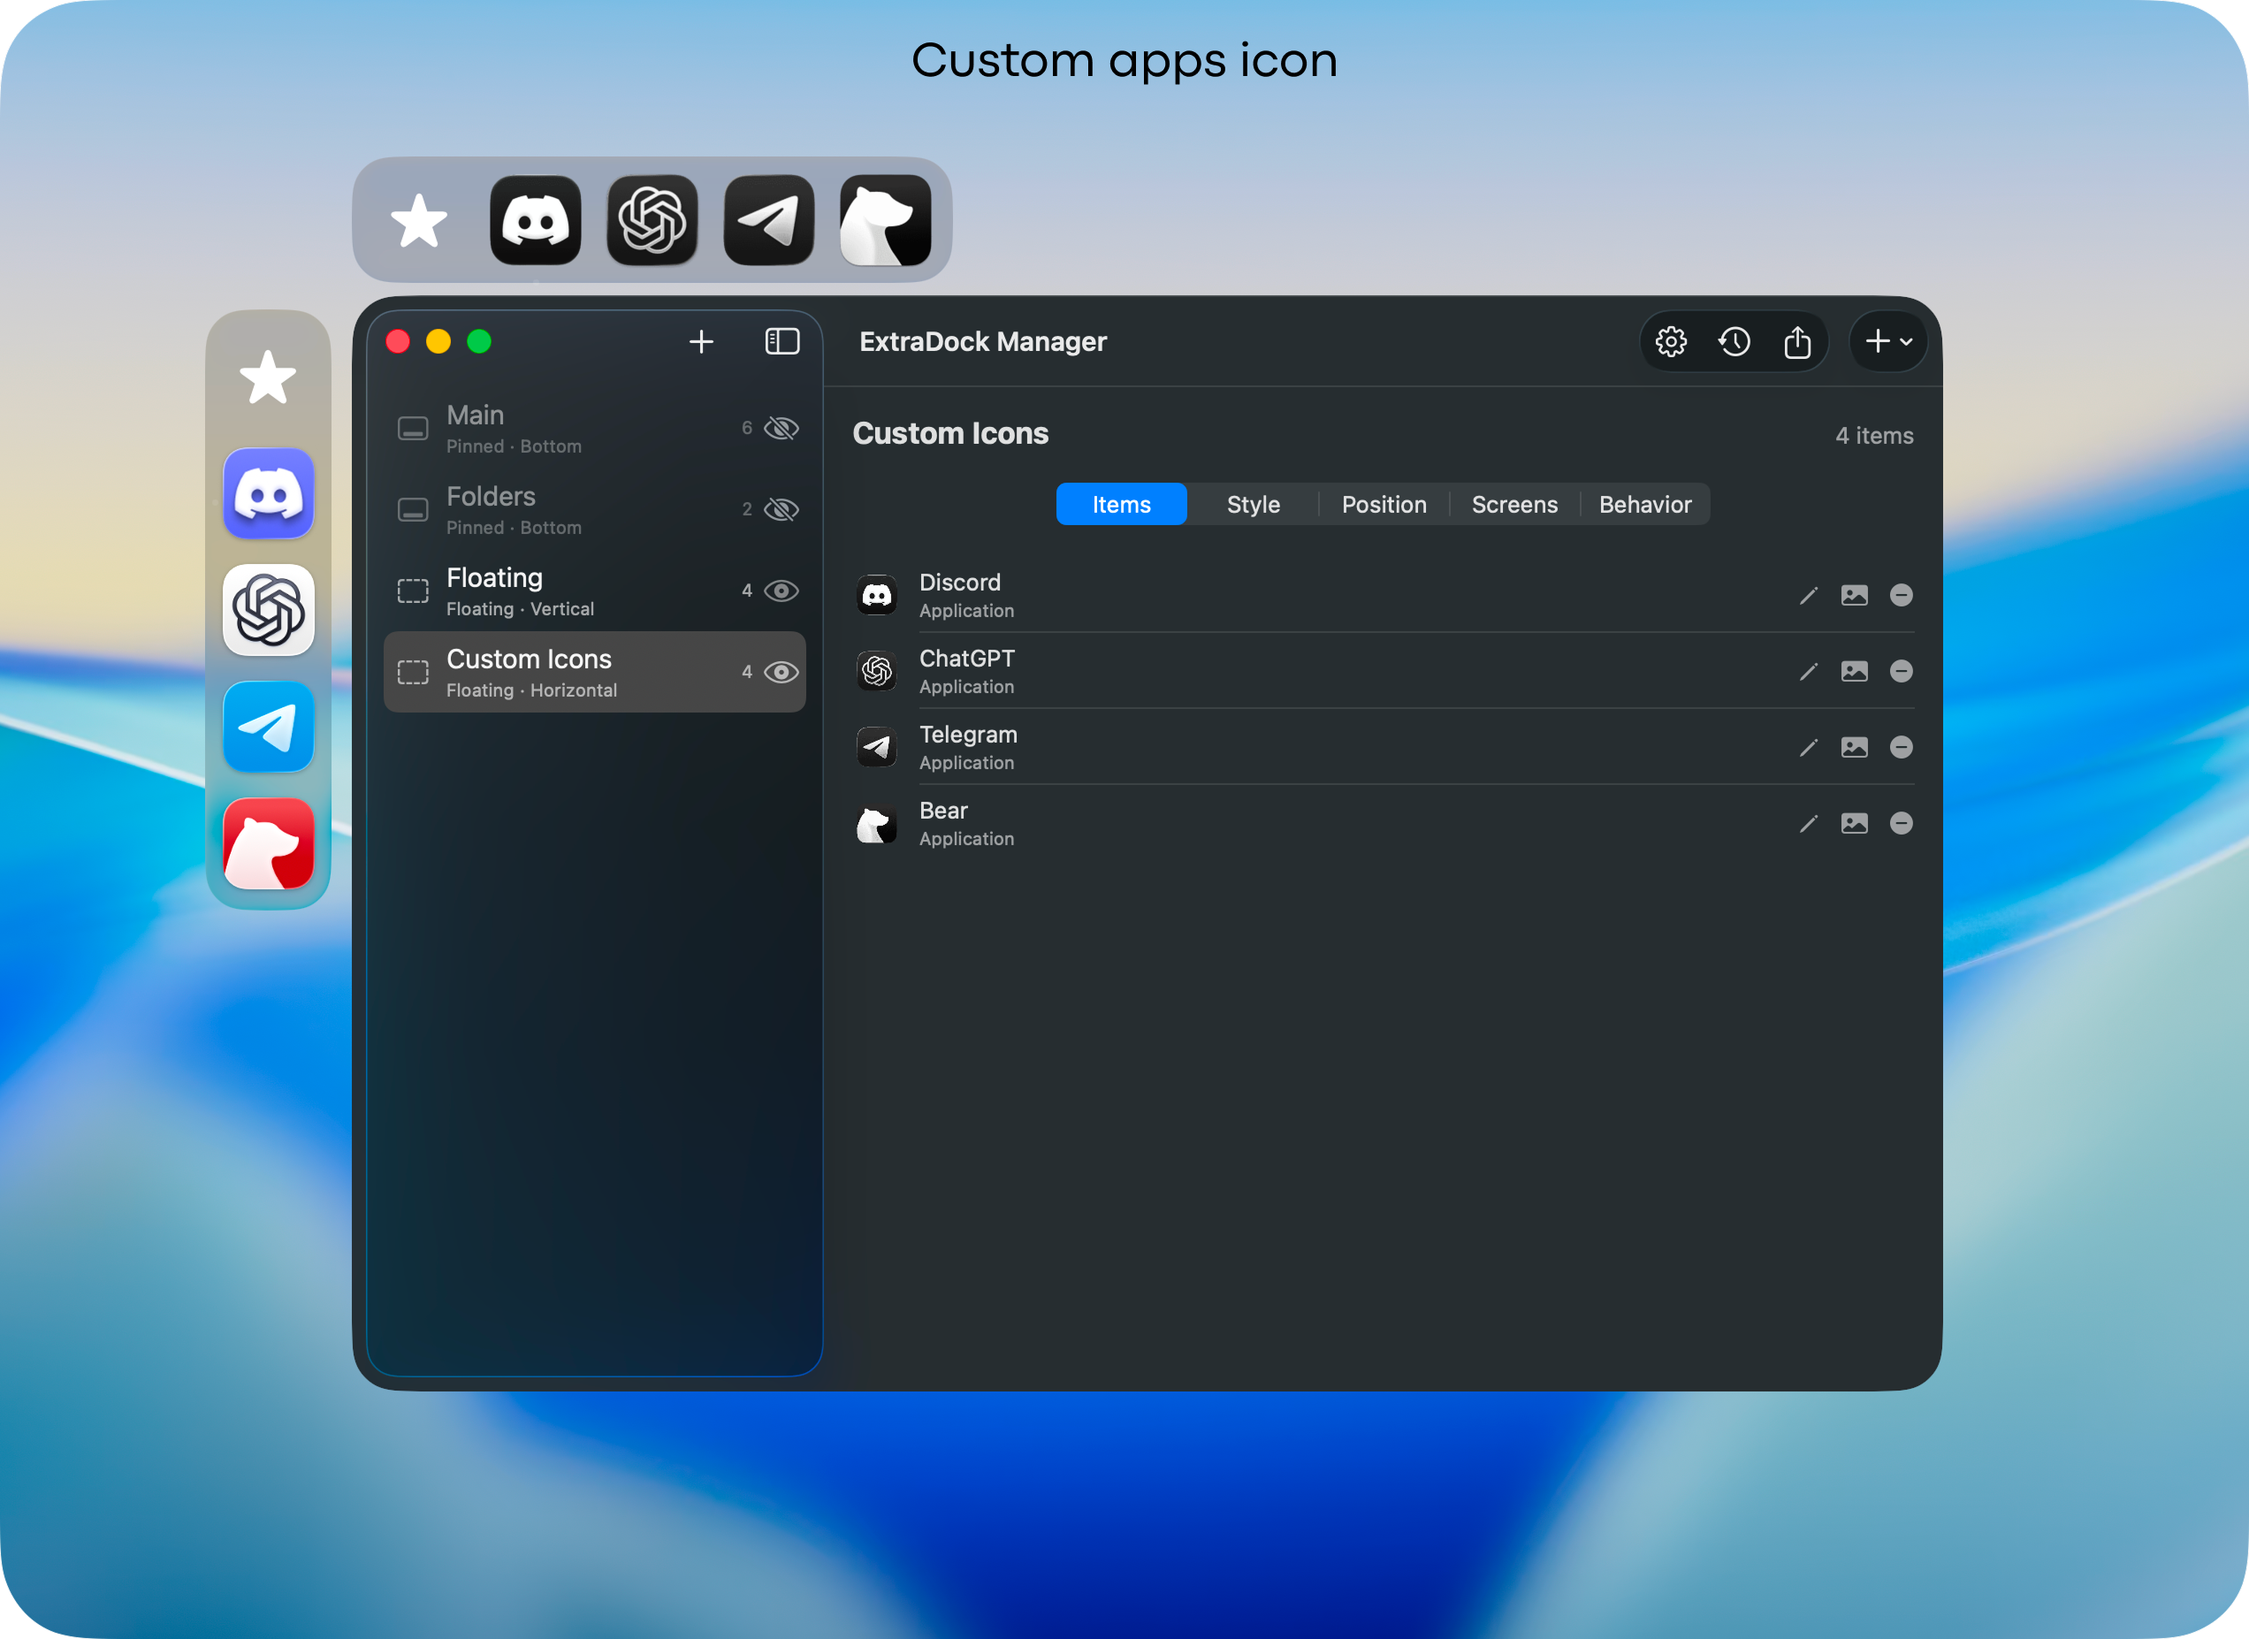Change the Discord custom icon image

point(1854,595)
